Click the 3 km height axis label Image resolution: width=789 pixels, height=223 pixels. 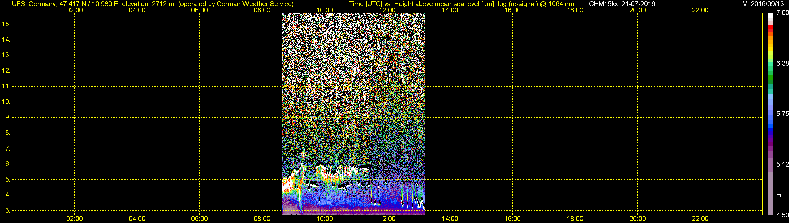[x=7, y=210]
